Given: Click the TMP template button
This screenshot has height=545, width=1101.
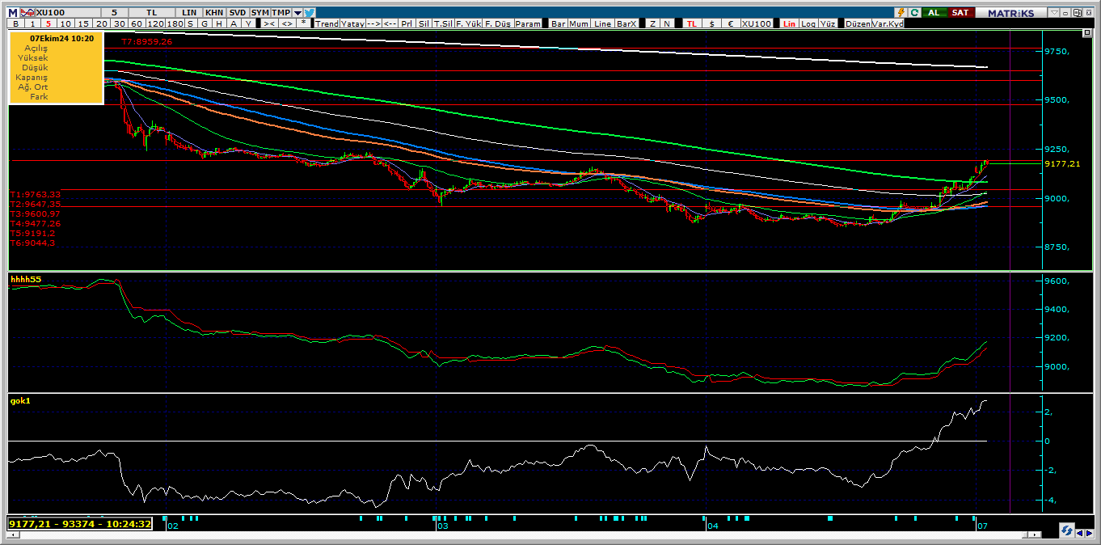Looking at the screenshot, I should pos(281,13).
